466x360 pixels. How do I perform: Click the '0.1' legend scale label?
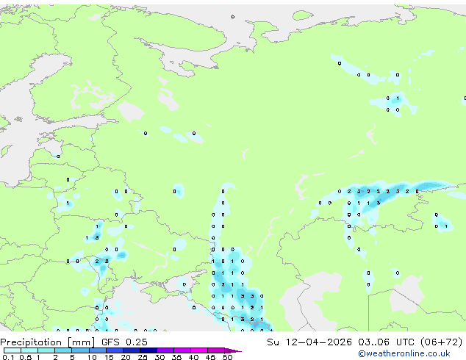(x=8, y=357)
